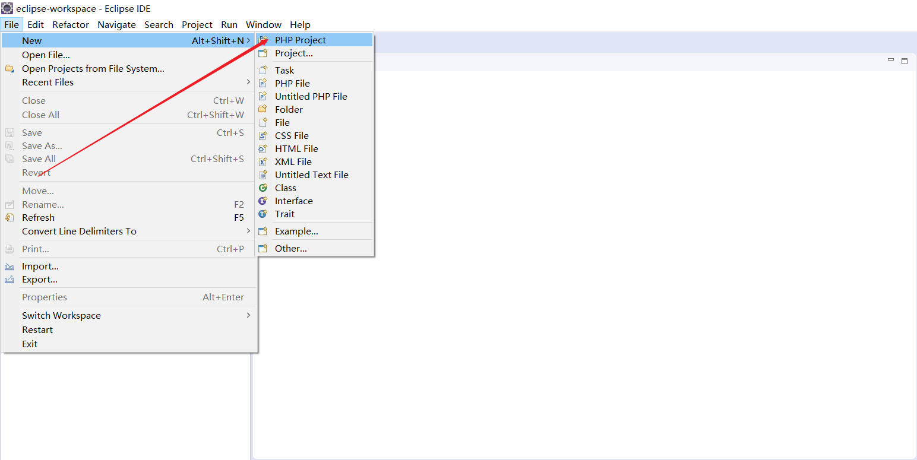Click the blue Trait icon
Viewport: 917px width, 460px height.
263,214
